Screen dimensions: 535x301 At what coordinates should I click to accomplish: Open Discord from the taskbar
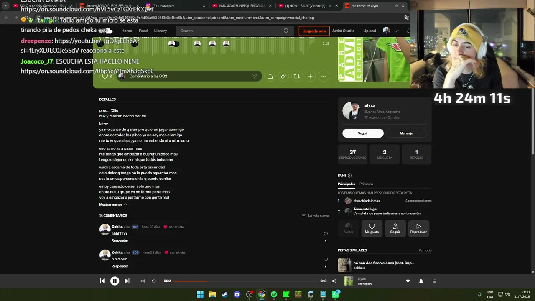[237, 294]
